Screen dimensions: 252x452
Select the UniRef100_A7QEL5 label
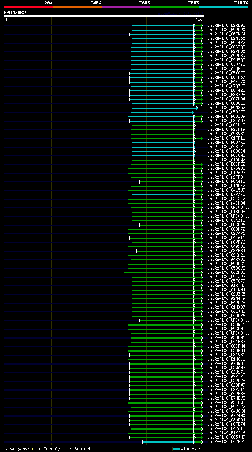point(226,69)
